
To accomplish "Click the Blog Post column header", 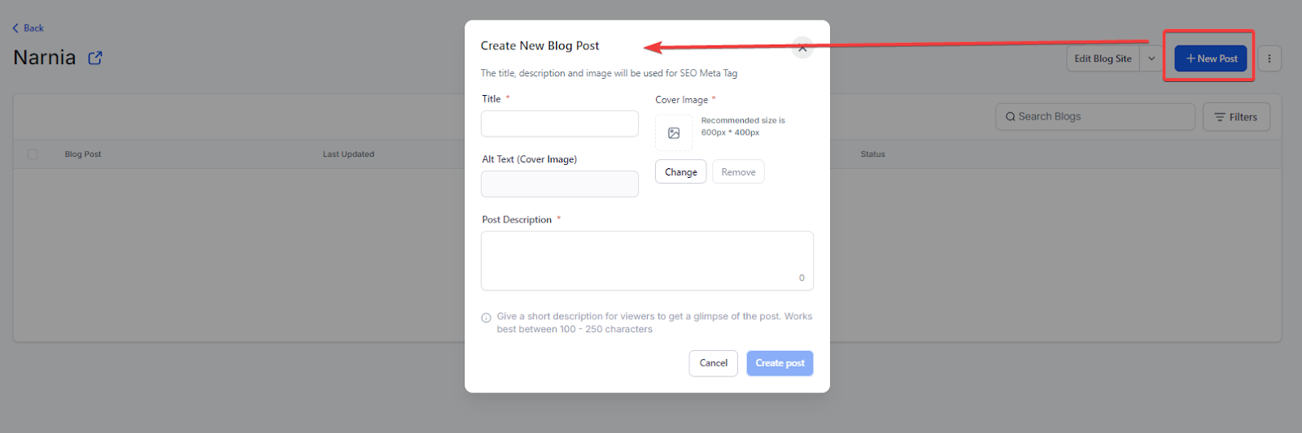I will pos(83,154).
